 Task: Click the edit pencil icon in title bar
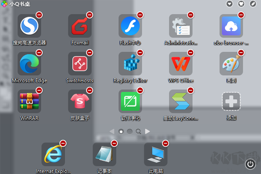point(253,4)
